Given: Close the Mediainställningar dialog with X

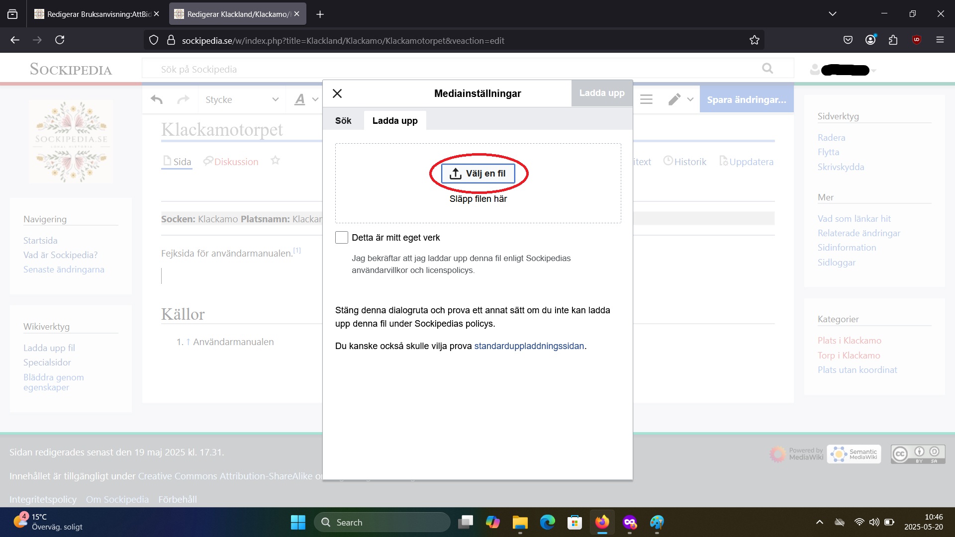Looking at the screenshot, I should pyautogui.click(x=337, y=93).
